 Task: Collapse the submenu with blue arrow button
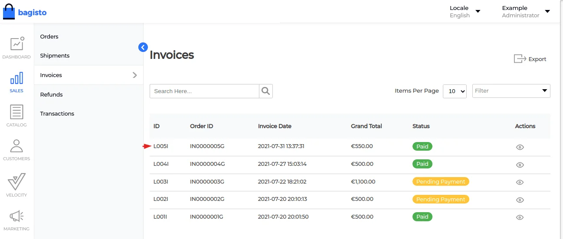(143, 47)
